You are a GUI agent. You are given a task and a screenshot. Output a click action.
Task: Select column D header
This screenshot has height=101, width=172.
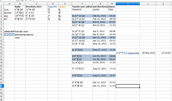53,4
